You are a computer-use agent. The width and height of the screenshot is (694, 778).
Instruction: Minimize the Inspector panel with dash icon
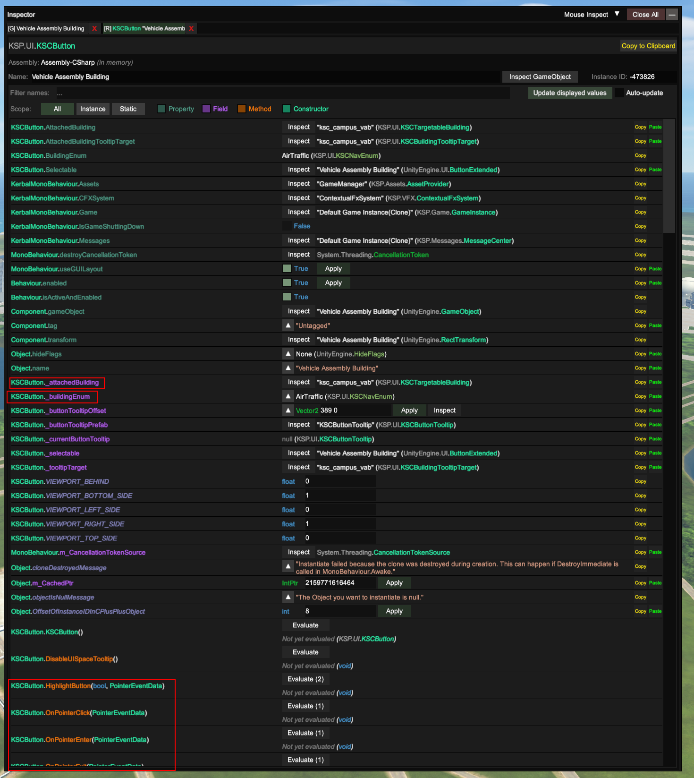point(672,15)
